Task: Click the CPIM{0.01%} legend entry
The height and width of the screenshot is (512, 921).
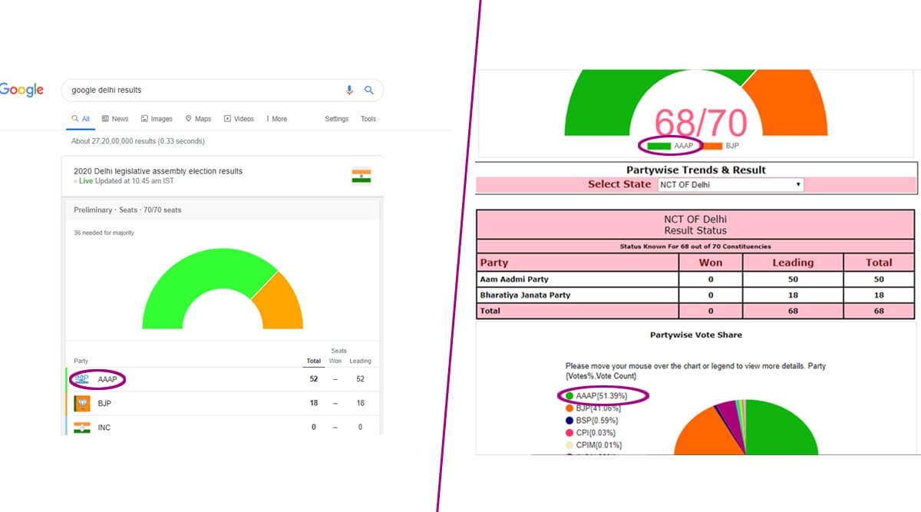Action: click(593, 445)
